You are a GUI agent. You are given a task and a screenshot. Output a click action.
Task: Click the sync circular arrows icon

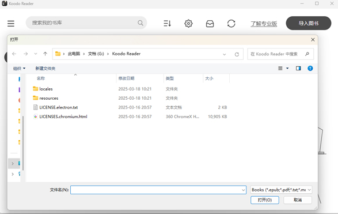[x=231, y=23]
